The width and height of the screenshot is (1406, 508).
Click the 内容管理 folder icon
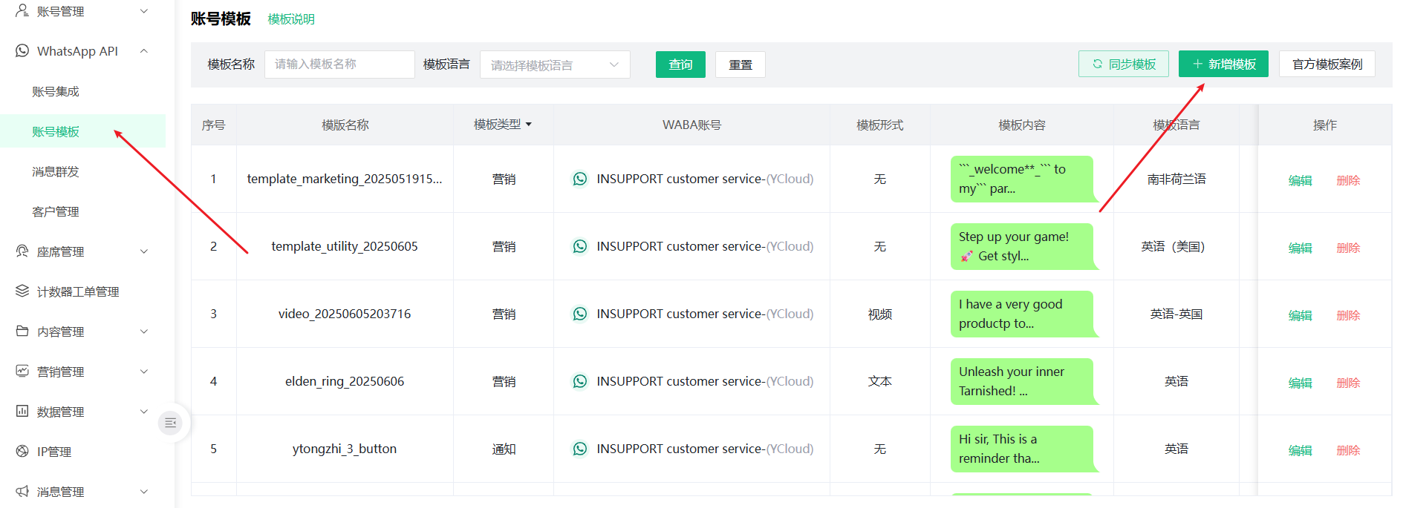(22, 331)
